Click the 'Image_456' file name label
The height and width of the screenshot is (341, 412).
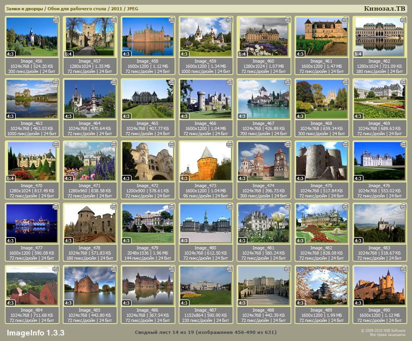(31, 61)
